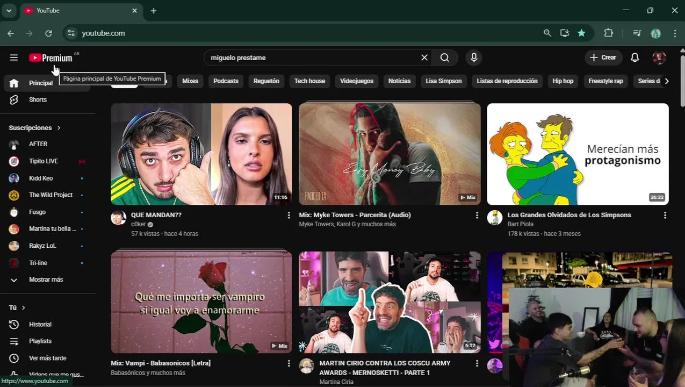Open the Fusgo subscription
The image size is (685, 387).
pos(47,212)
